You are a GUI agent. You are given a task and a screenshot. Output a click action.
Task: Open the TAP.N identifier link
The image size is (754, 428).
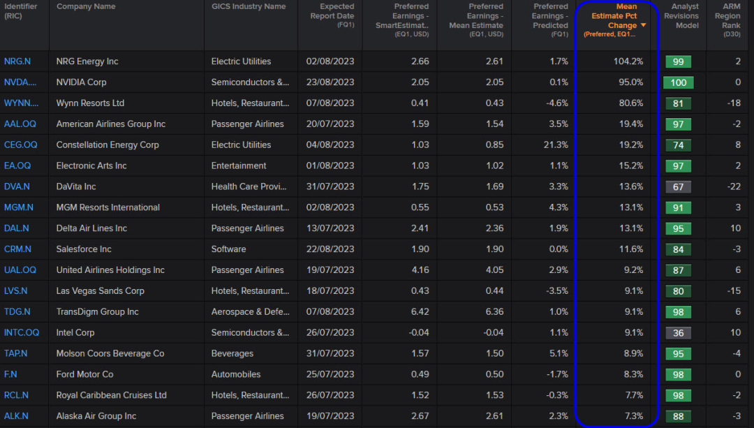16,353
